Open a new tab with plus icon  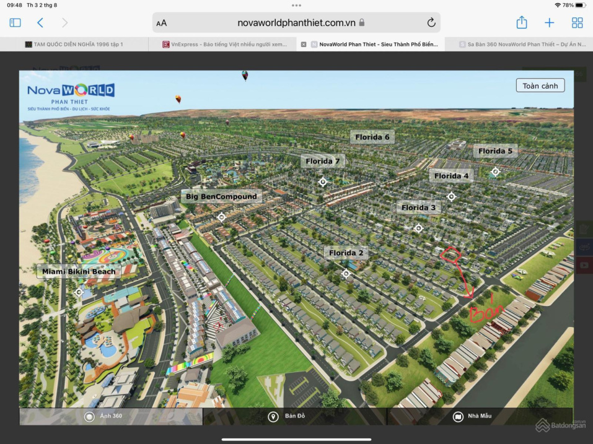549,23
